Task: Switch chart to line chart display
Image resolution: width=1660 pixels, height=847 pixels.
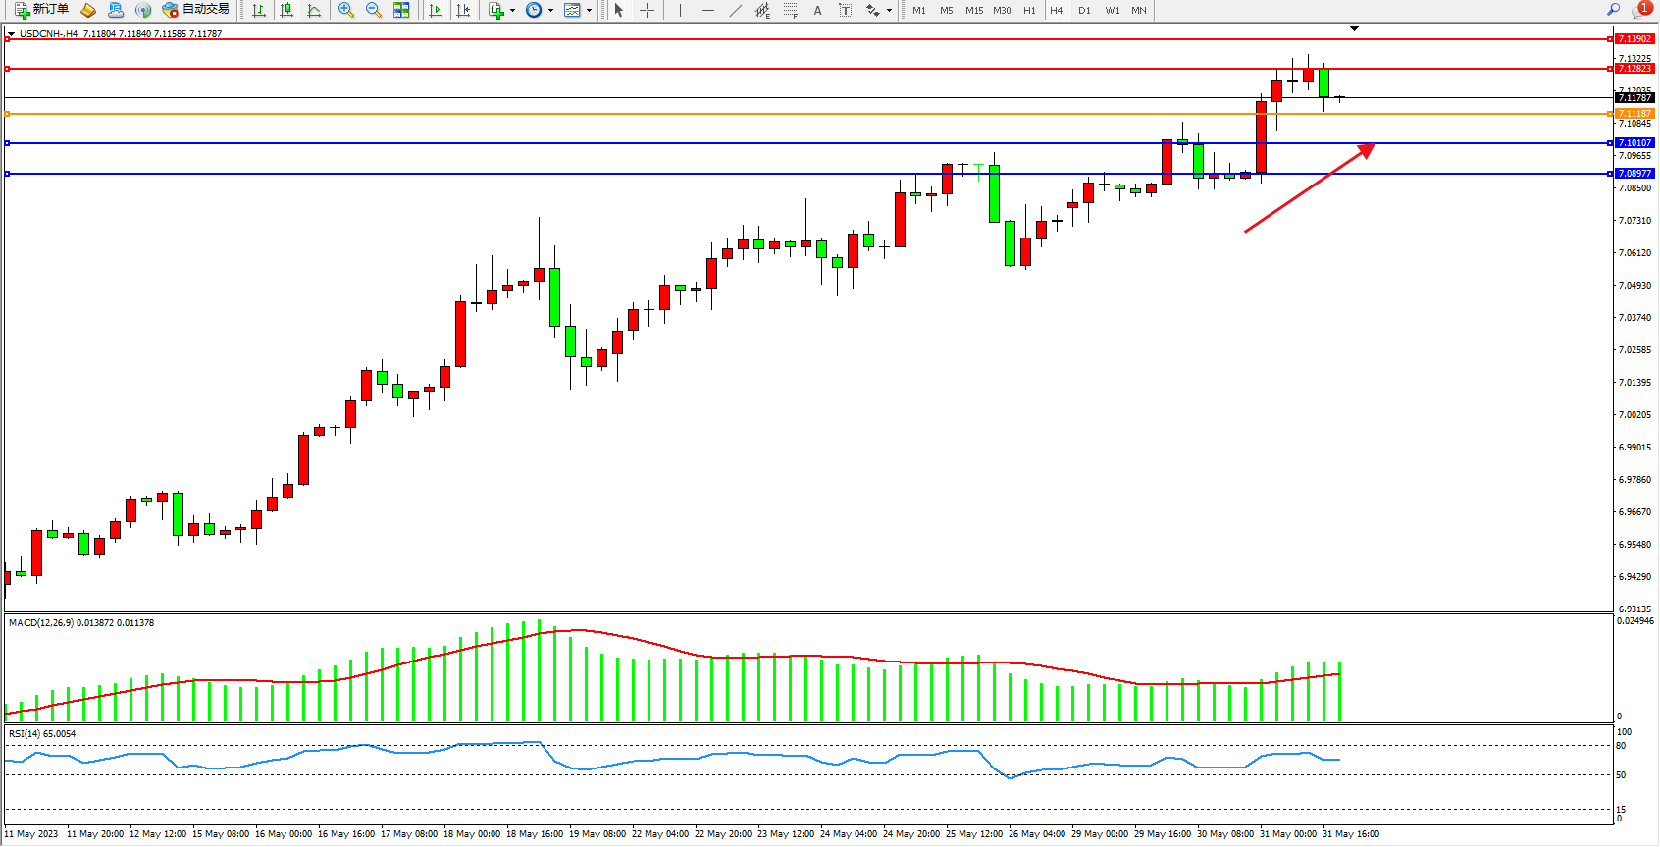Action: (x=314, y=10)
